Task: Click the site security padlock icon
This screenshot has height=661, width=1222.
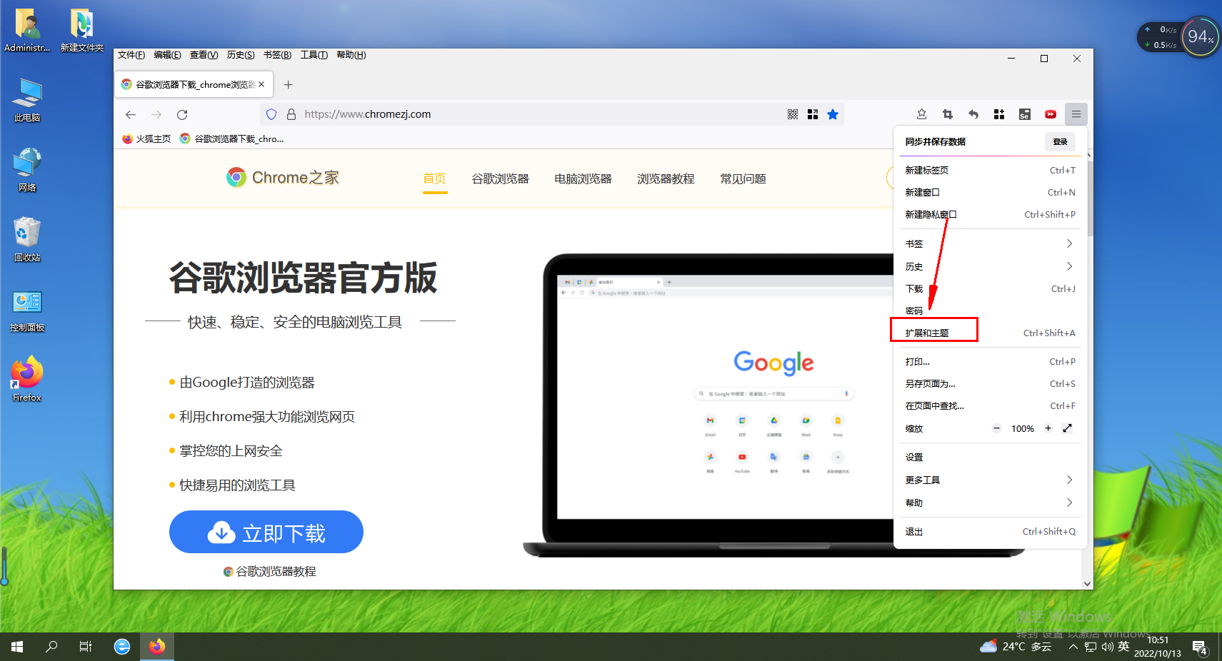Action: click(x=291, y=114)
